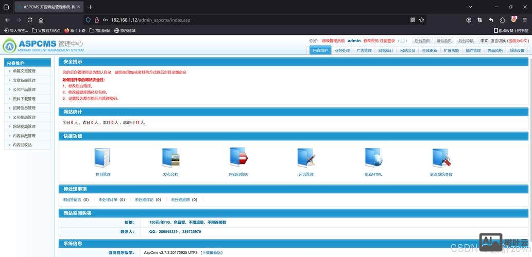This screenshot has width=532, height=257.
Task: Click the insecure connection padlock icon
Action: tap(97, 20)
